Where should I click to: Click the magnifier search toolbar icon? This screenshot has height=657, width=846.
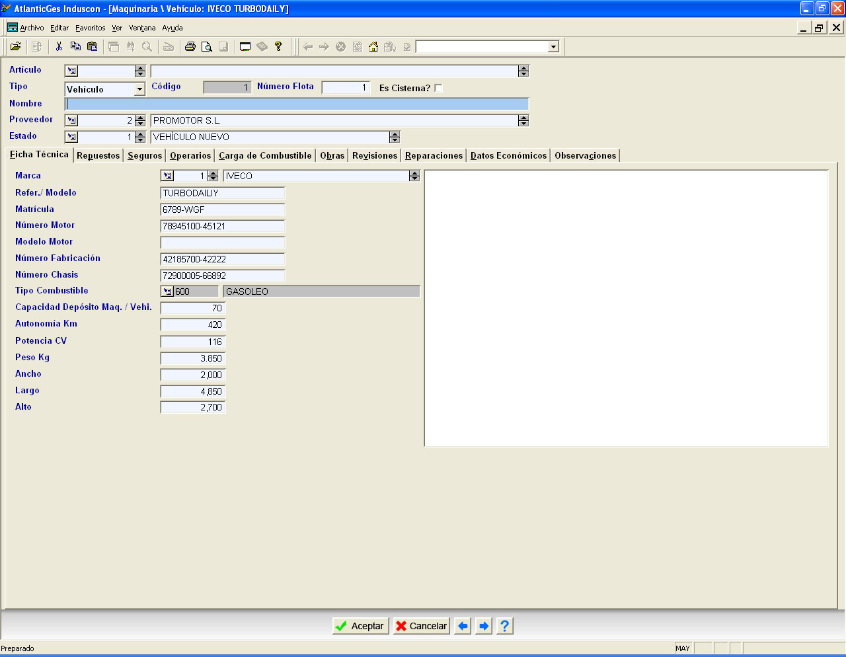click(x=147, y=46)
